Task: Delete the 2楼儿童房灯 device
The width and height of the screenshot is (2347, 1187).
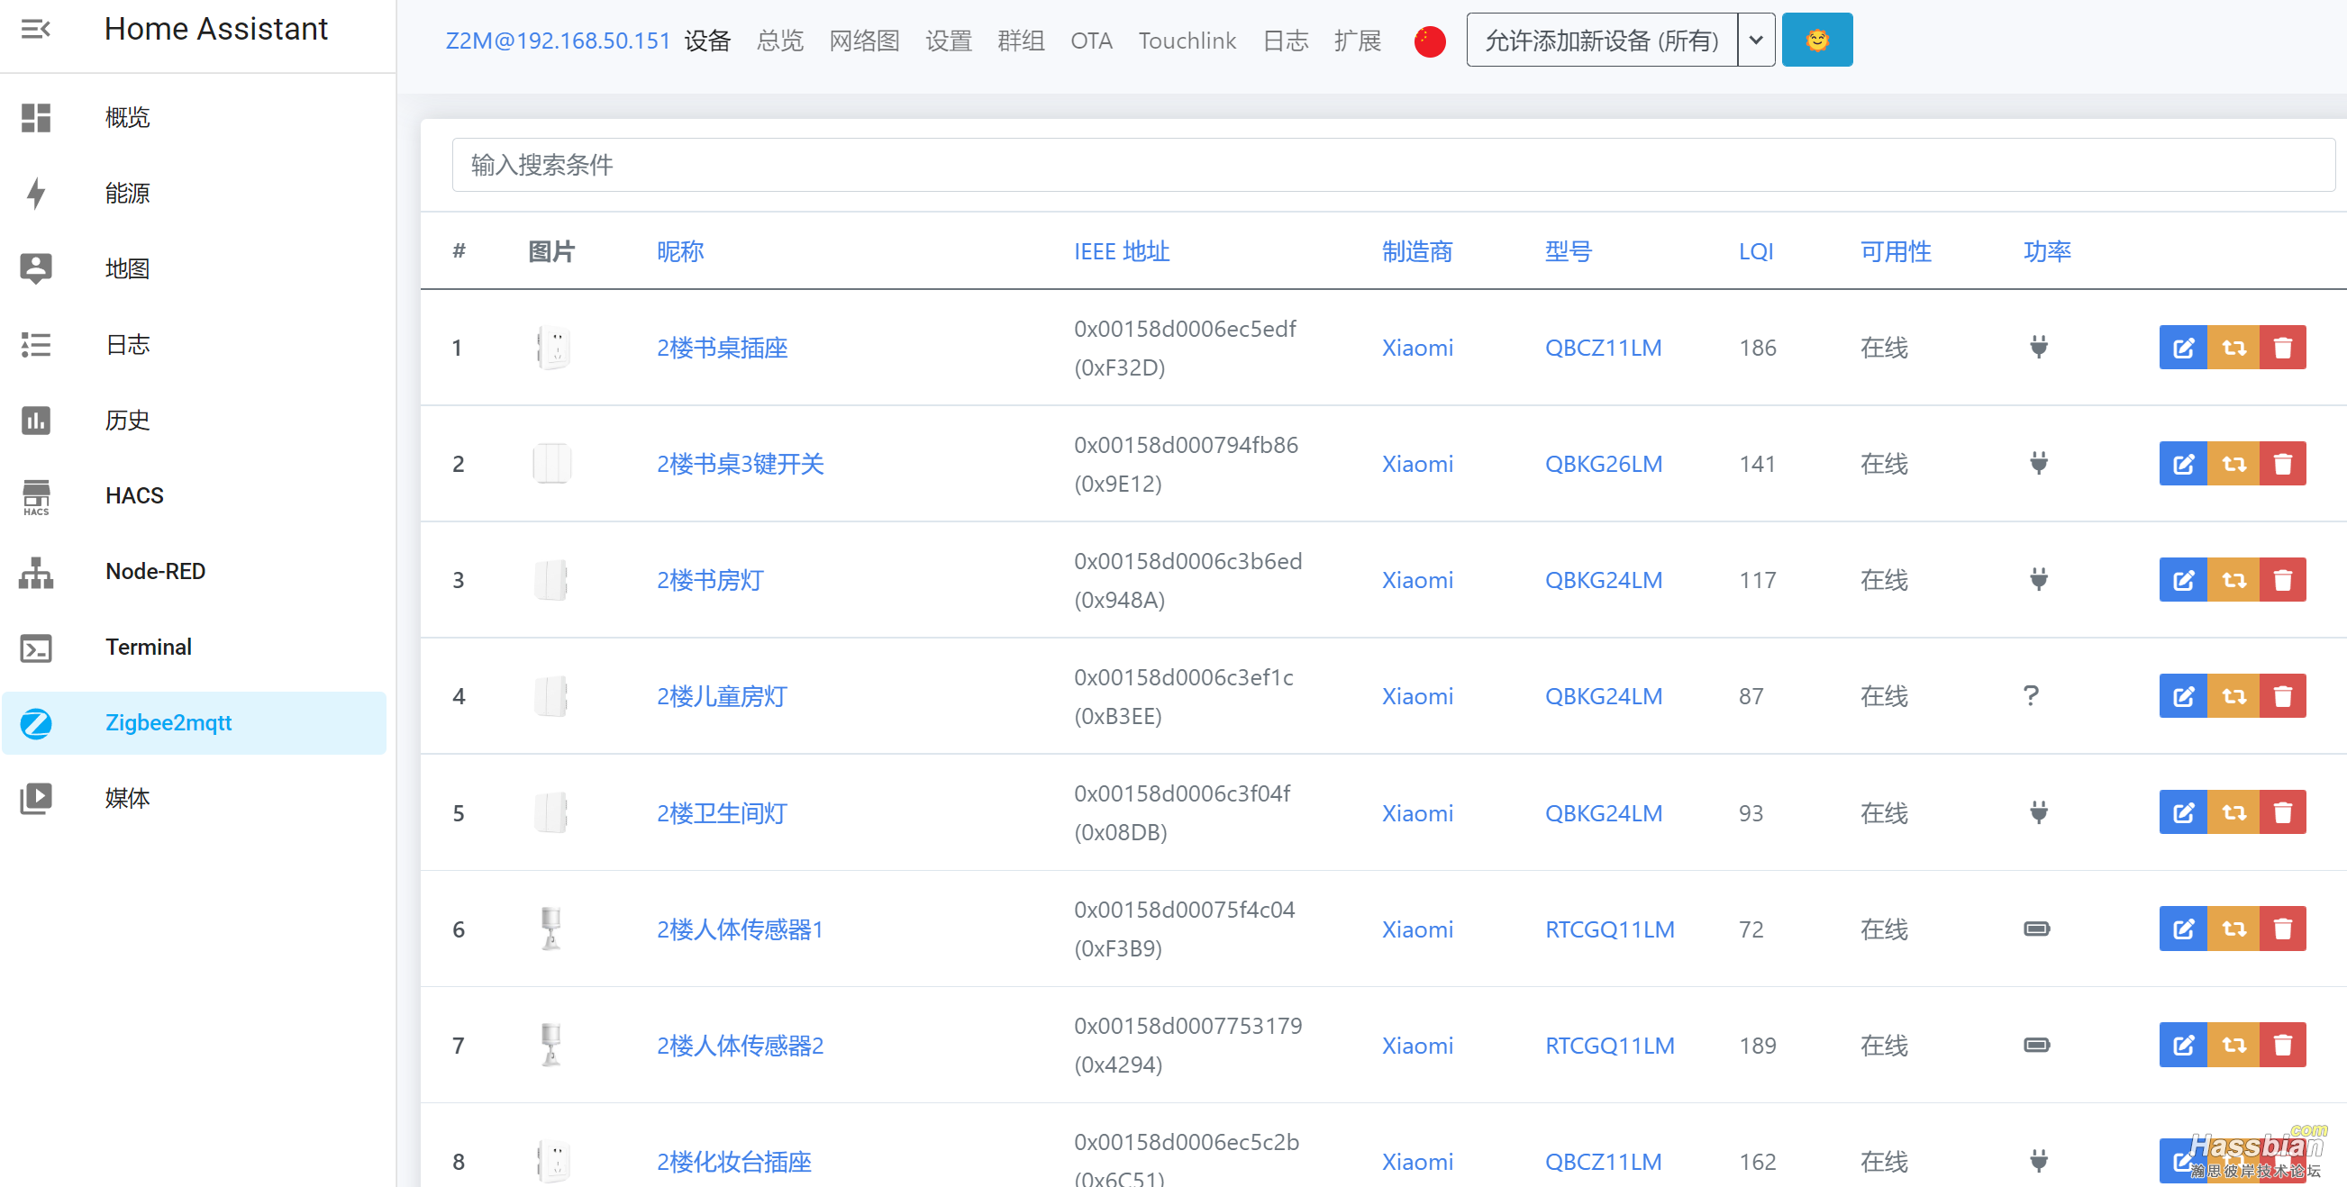Action: pyautogui.click(x=2282, y=696)
